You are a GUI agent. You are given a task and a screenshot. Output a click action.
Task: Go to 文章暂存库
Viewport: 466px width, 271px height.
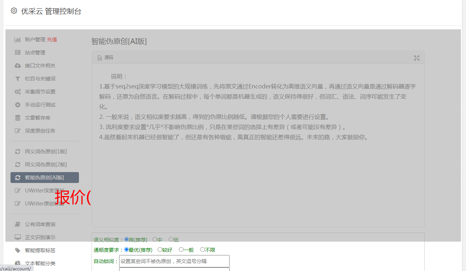point(38,118)
